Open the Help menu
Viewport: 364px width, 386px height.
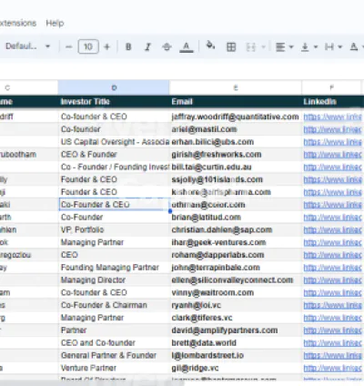[x=55, y=23]
